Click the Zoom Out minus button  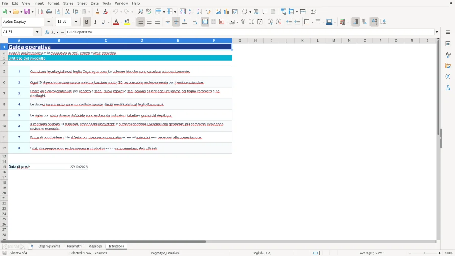[410, 253]
